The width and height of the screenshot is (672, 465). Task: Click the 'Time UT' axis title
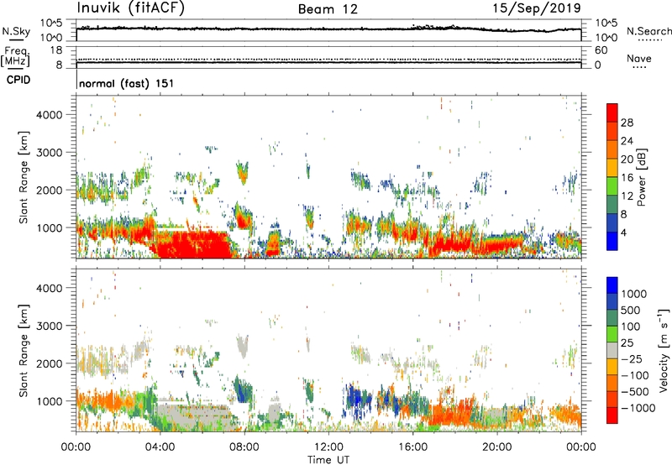pos(328,459)
